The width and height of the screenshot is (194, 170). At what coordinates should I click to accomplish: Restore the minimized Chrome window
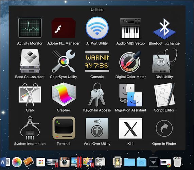click(x=165, y=163)
